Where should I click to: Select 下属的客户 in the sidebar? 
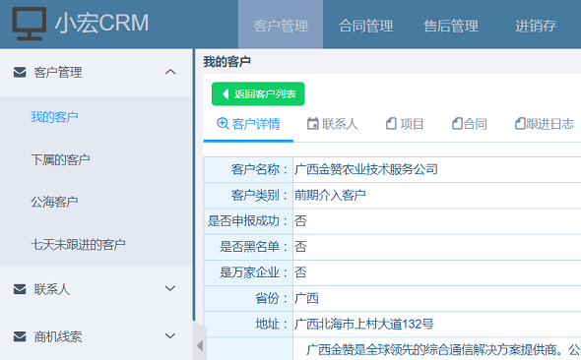pos(60,159)
